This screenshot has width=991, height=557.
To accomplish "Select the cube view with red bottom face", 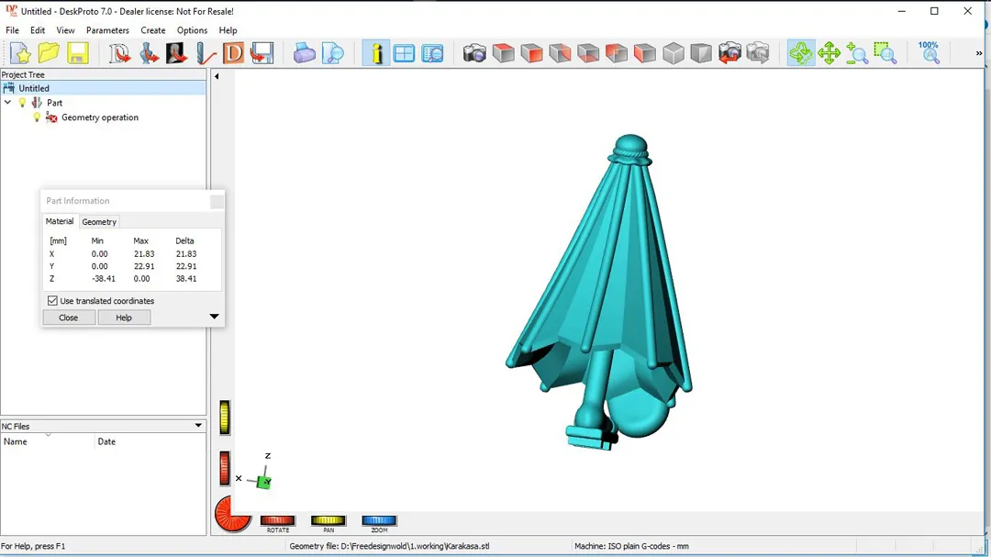I will [588, 53].
